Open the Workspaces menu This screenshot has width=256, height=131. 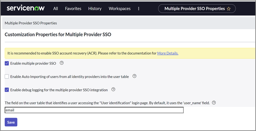coord(119,9)
